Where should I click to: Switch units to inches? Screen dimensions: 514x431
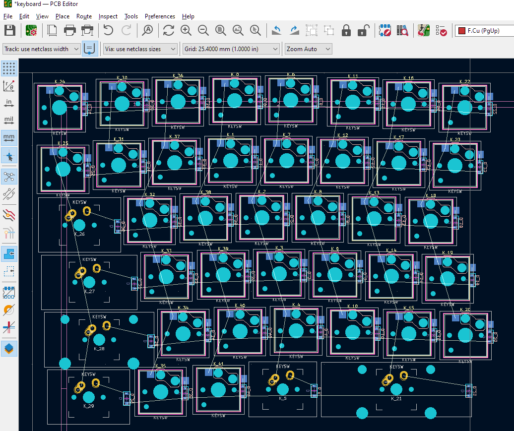pyautogui.click(x=9, y=103)
